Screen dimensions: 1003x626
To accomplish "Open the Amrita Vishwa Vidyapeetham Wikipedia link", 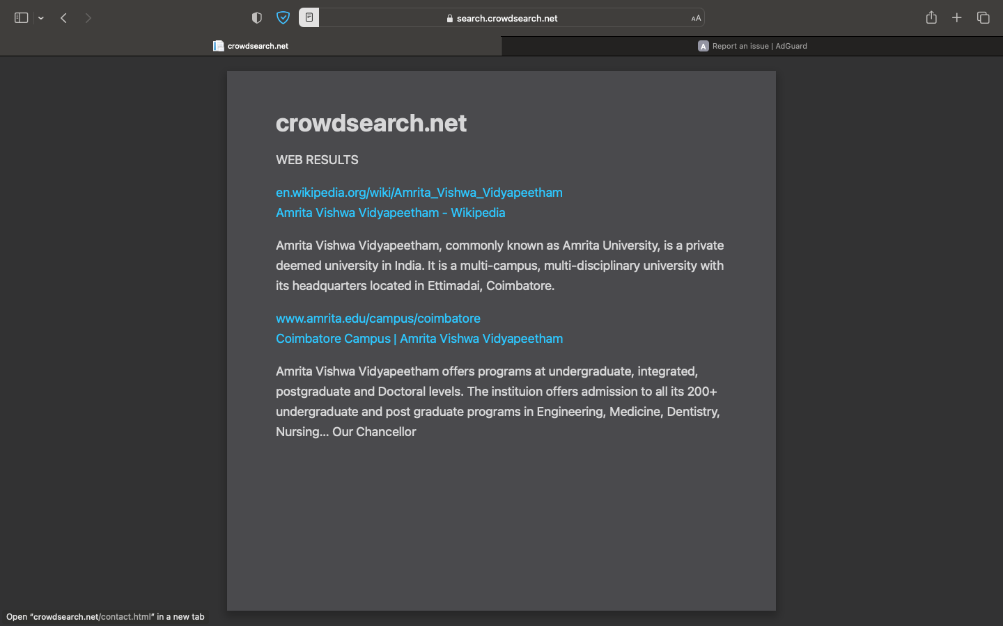I will 390,212.
